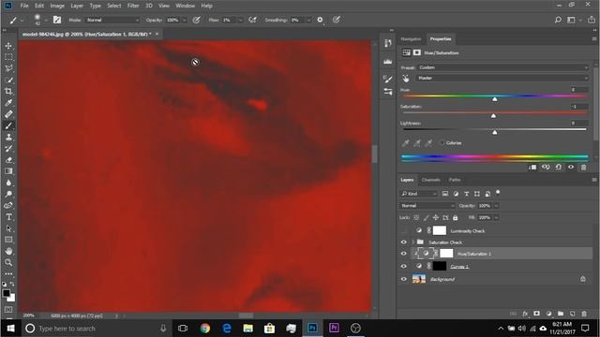Select the Healing Brush tool
Image resolution: width=600 pixels, height=337 pixels.
tap(8, 114)
